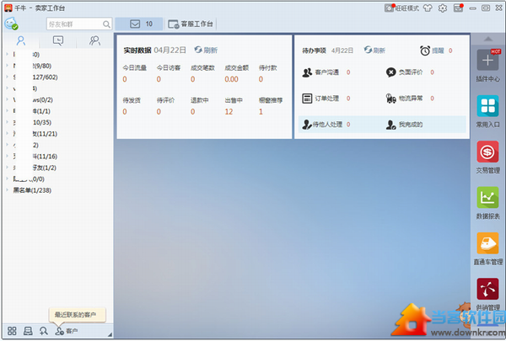Click the 客户沟通 icon

(307, 72)
